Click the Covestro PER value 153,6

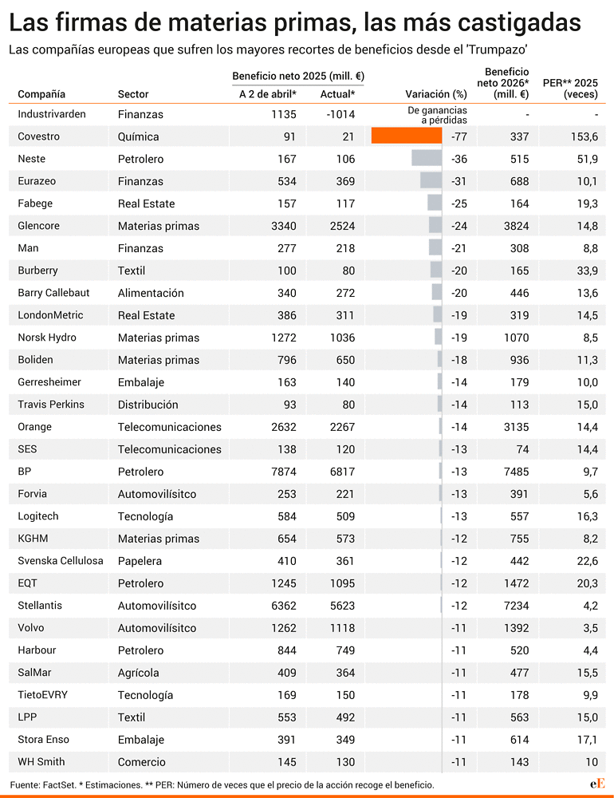584,136
